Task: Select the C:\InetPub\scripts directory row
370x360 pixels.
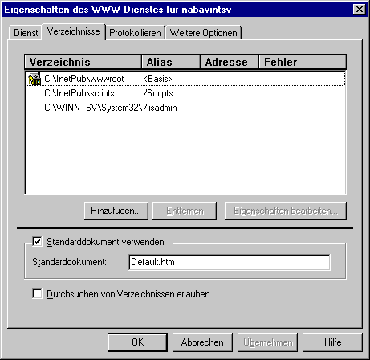Action: point(185,93)
